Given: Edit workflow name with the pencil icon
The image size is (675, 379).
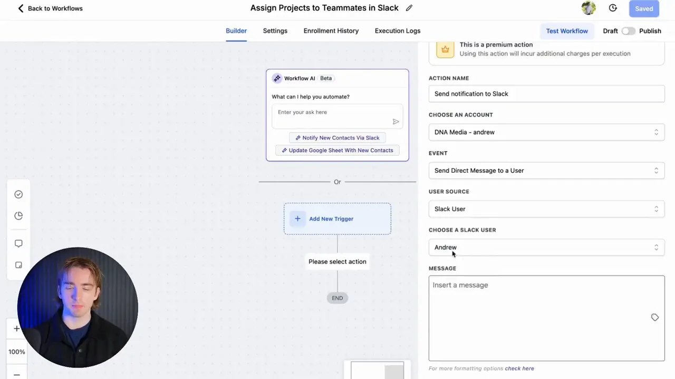Looking at the screenshot, I should pyautogui.click(x=409, y=8).
